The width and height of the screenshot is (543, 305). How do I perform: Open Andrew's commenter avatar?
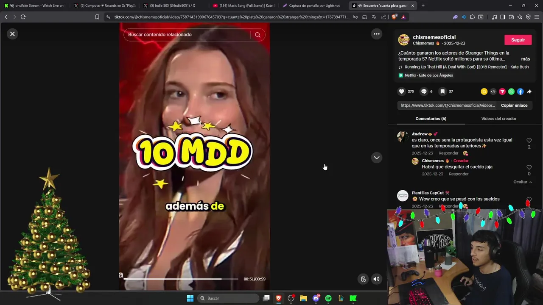pyautogui.click(x=403, y=136)
